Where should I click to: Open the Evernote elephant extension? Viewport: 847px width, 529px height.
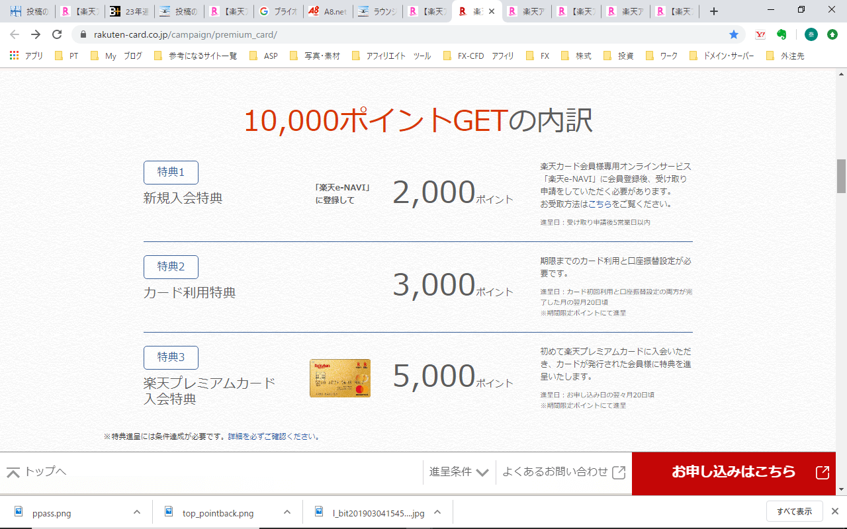coord(781,34)
